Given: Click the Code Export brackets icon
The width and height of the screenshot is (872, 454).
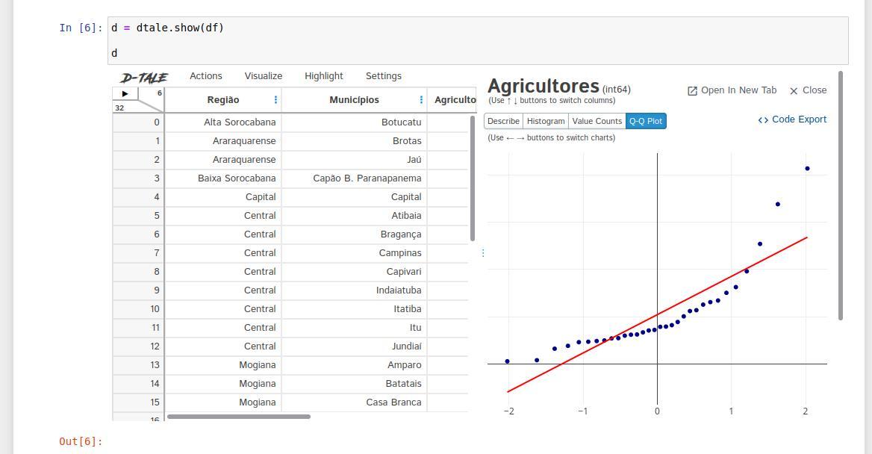Looking at the screenshot, I should pos(763,119).
